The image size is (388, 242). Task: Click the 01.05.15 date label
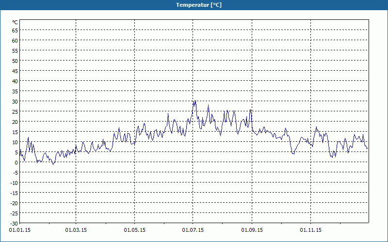tap(135, 230)
